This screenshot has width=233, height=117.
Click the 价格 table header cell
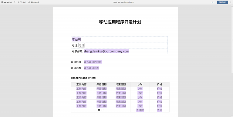tap(160, 84)
